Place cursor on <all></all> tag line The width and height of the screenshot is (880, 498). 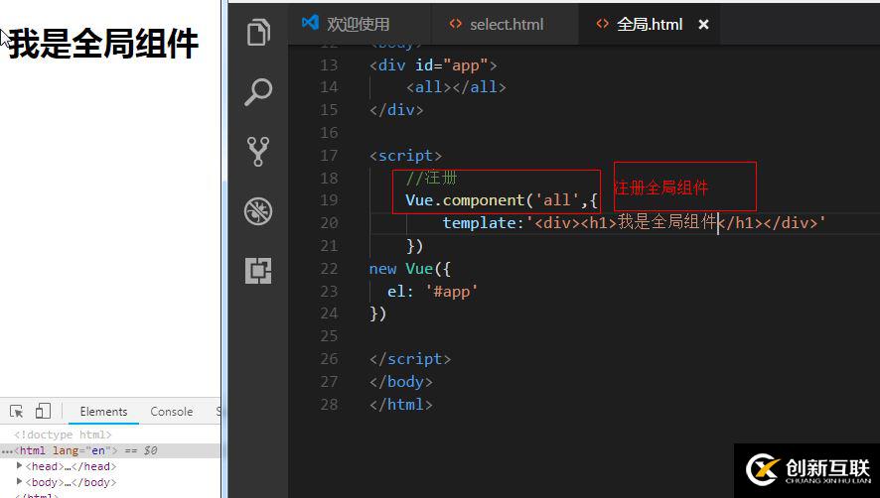pos(456,87)
